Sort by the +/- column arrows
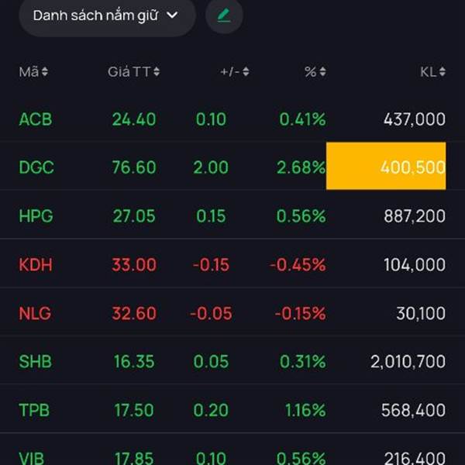Viewport: 465px width, 465px height. coord(246,72)
